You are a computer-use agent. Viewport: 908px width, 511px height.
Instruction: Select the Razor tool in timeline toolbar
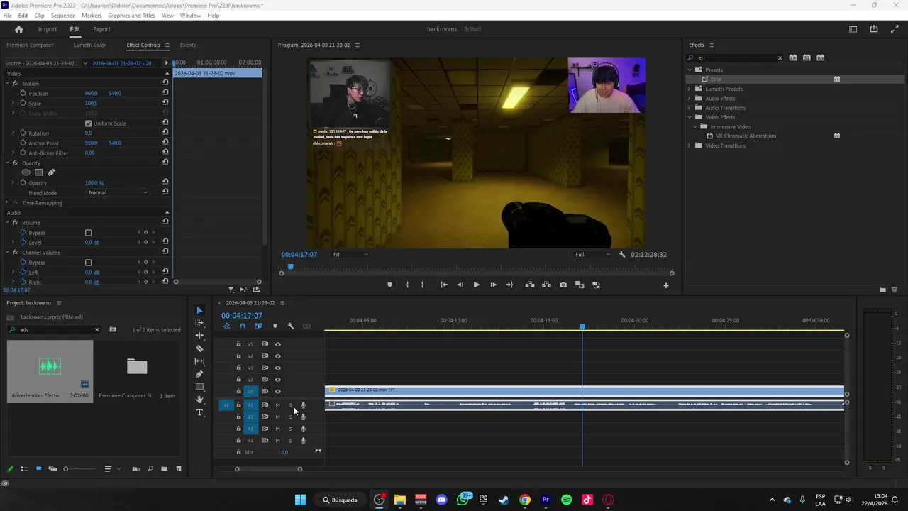[199, 348]
